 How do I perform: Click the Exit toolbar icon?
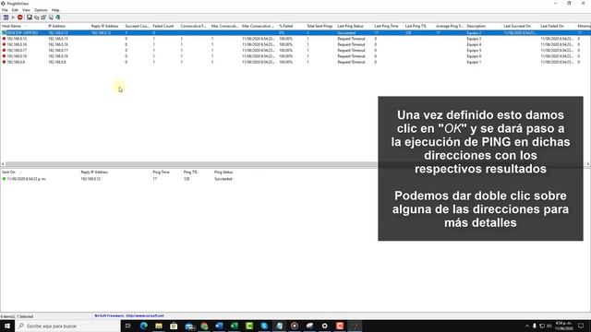pyautogui.click(x=57, y=18)
